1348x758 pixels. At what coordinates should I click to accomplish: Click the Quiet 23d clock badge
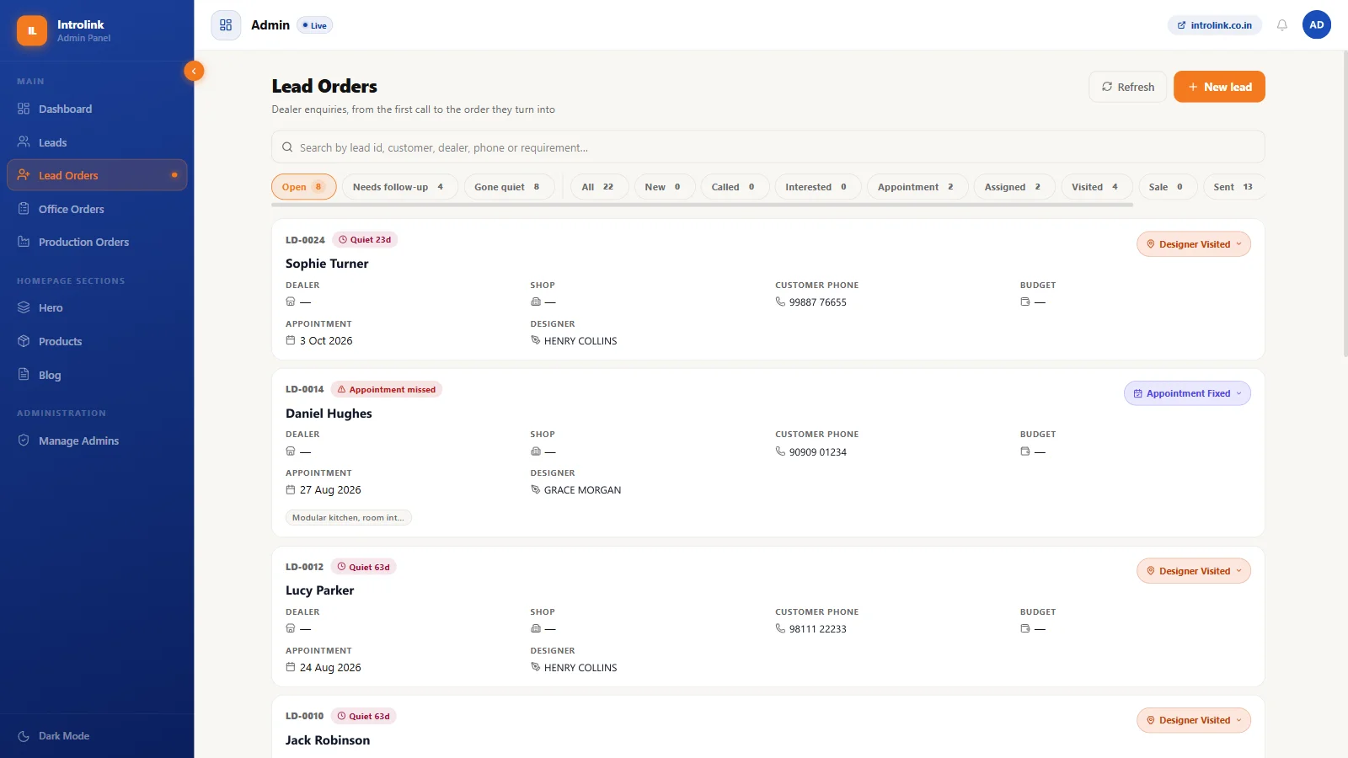coord(365,240)
